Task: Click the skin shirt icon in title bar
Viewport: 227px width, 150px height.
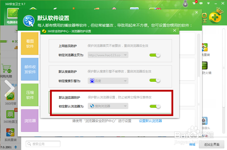Action: pos(194,3)
